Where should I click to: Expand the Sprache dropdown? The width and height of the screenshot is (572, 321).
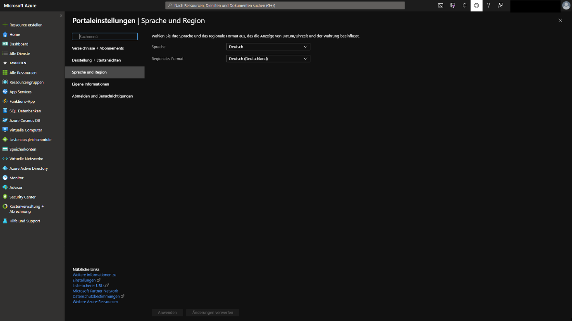[268, 47]
